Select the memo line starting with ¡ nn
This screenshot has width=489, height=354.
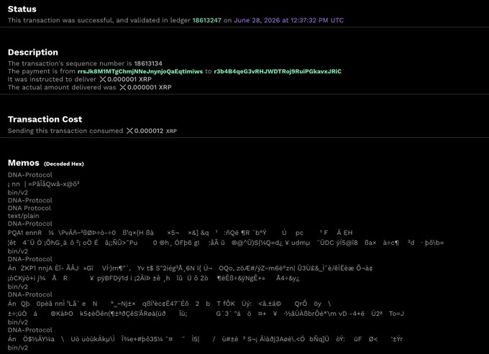[x=43, y=184]
